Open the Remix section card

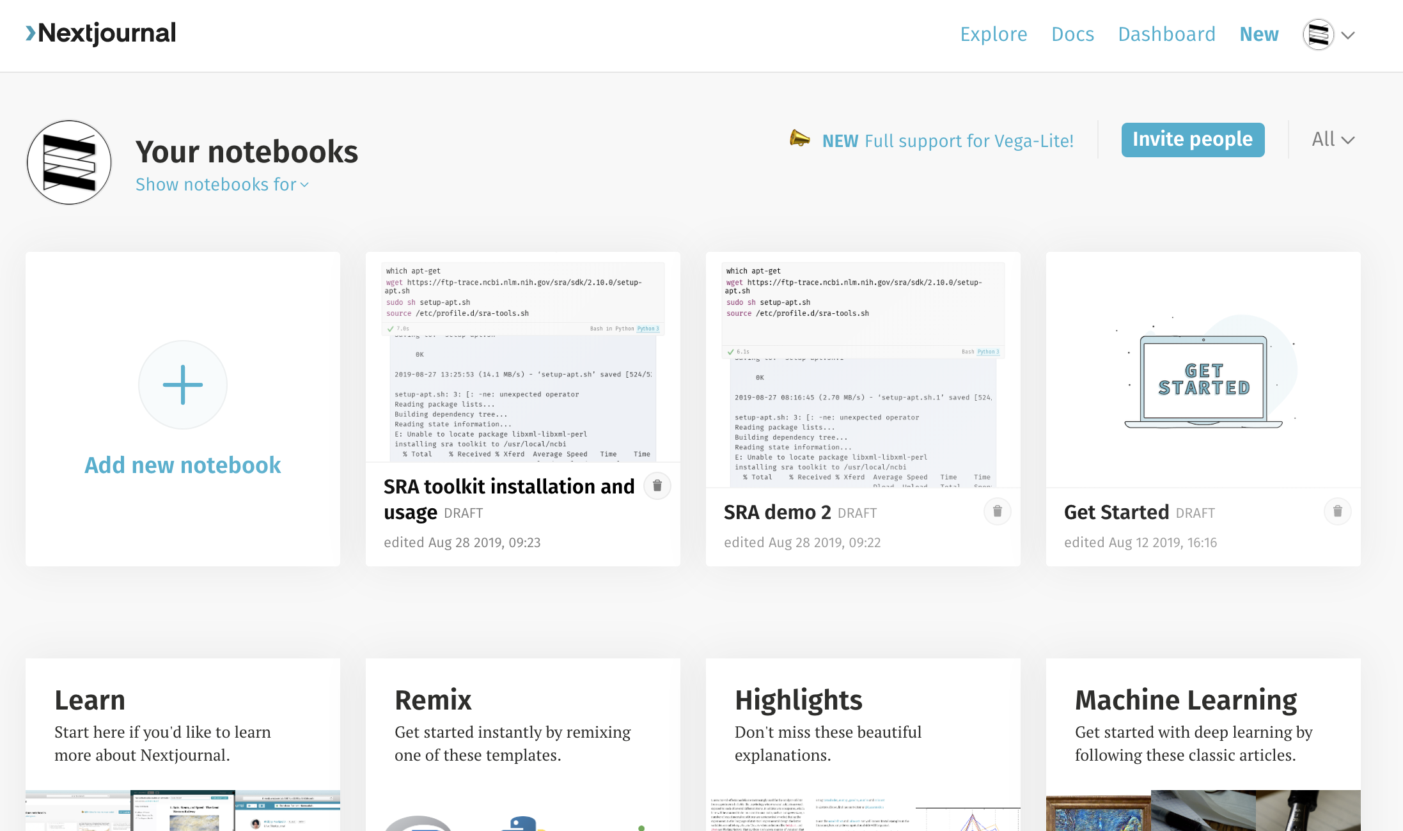coord(523,745)
